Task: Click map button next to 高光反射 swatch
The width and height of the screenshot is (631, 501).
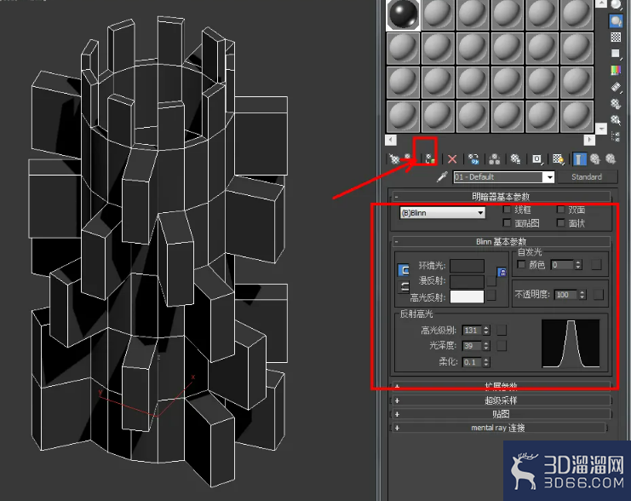Action: click(491, 295)
